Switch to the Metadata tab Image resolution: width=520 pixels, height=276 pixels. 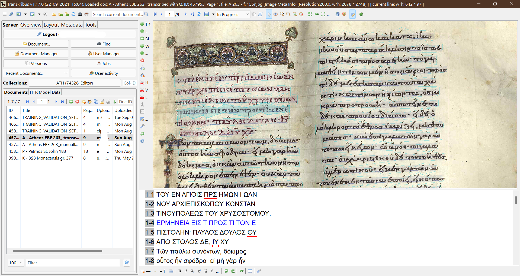point(72,25)
